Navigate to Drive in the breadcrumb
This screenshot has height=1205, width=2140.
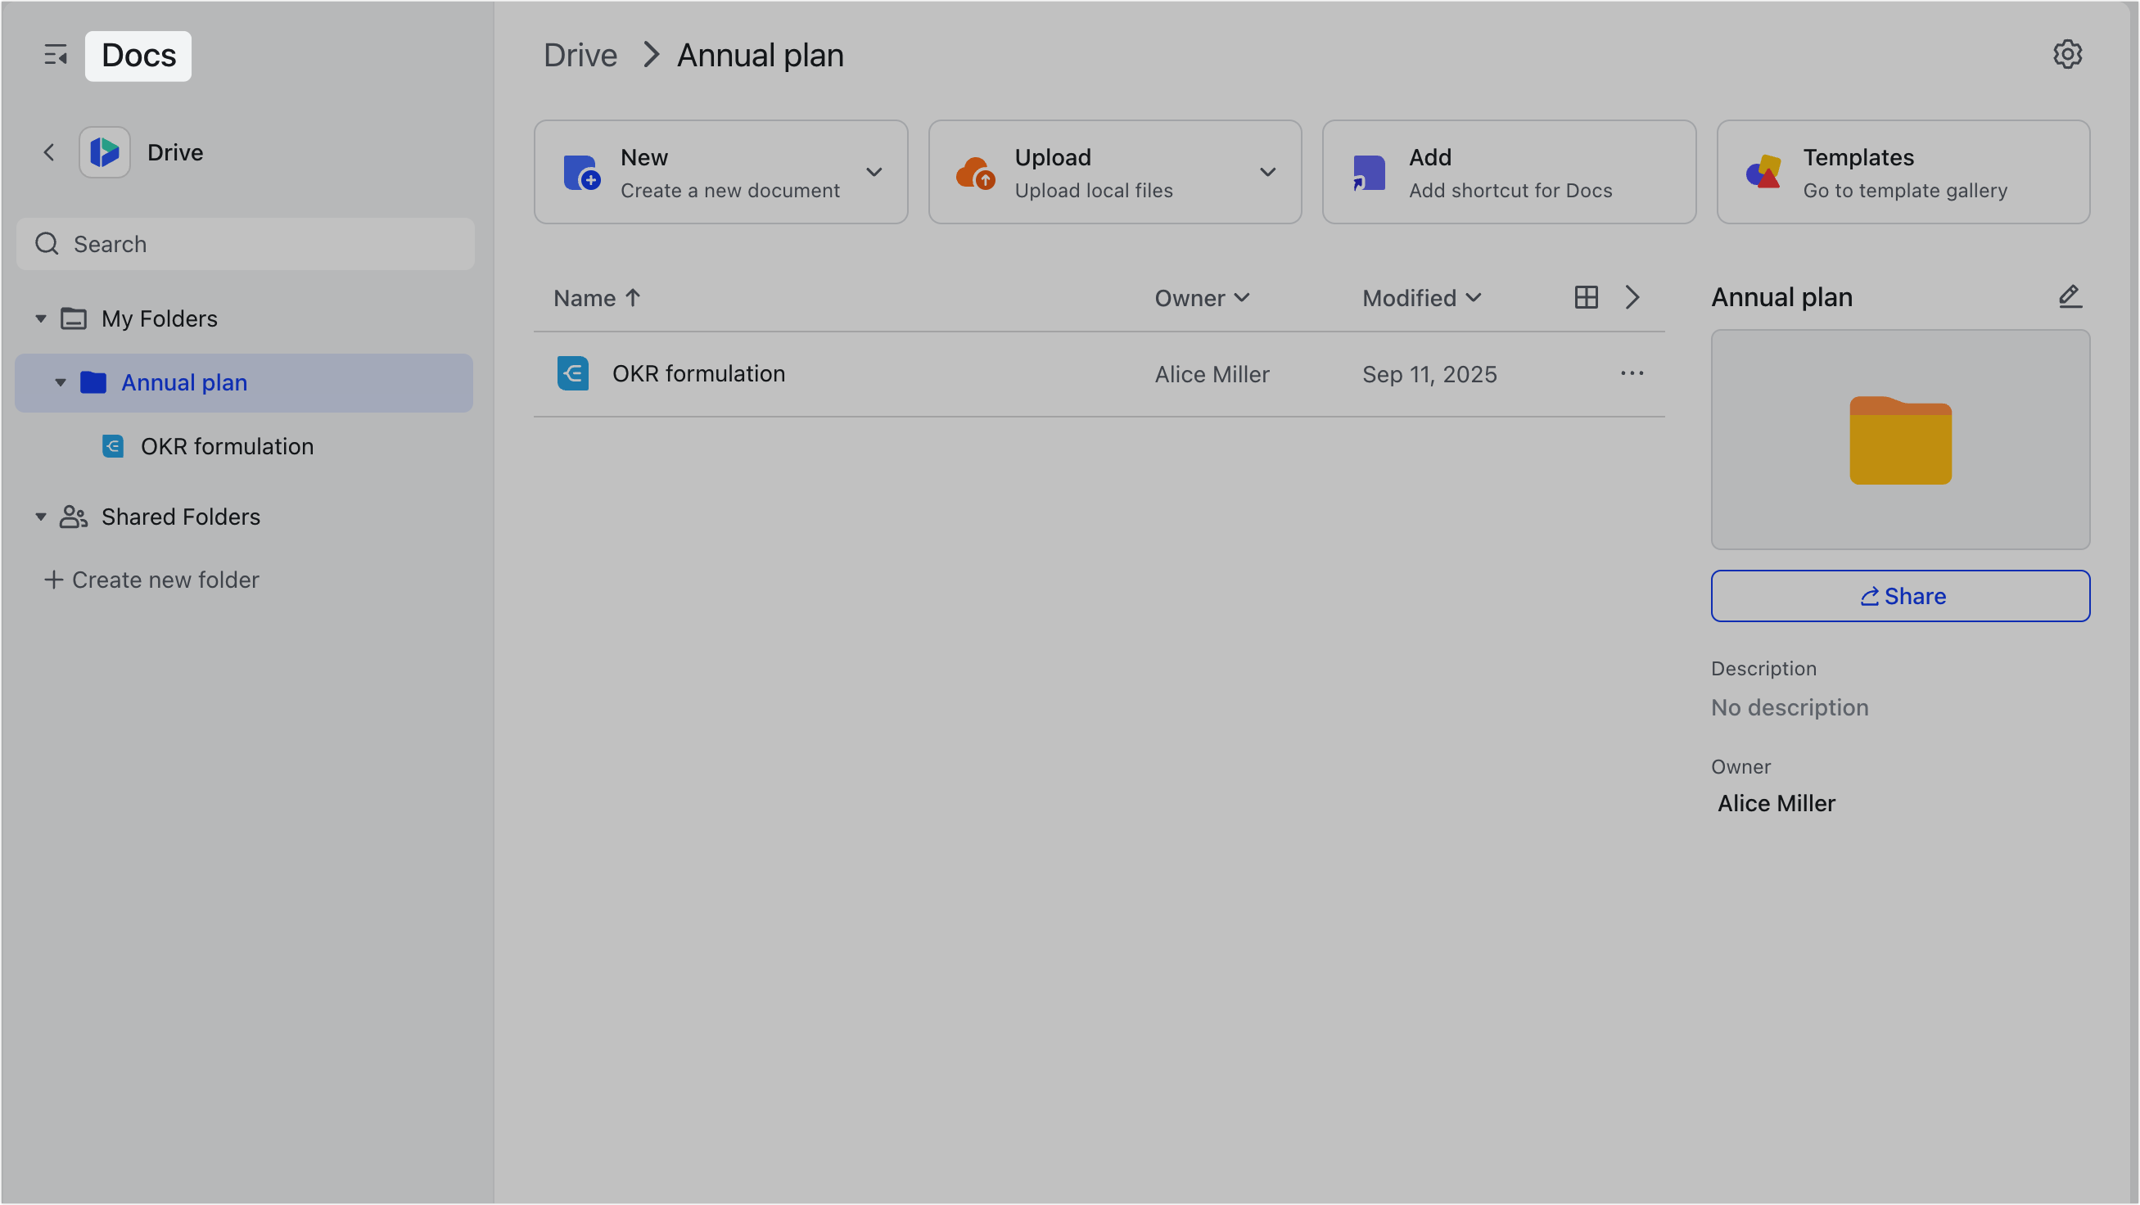(580, 56)
